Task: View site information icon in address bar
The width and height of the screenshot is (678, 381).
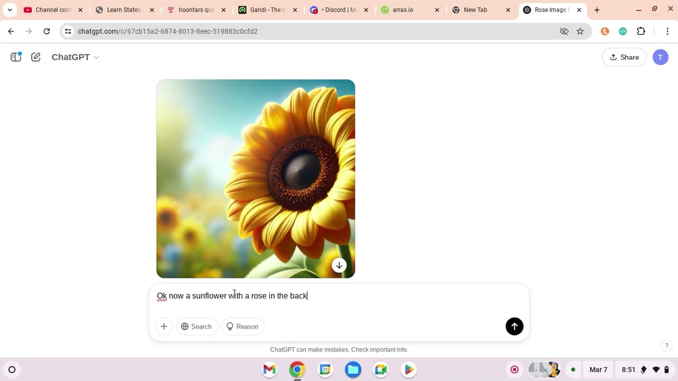Action: (68, 31)
